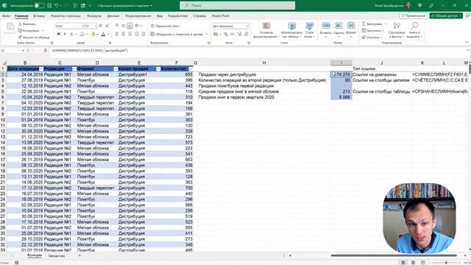Open the Вставка ribbon tab

39,15
